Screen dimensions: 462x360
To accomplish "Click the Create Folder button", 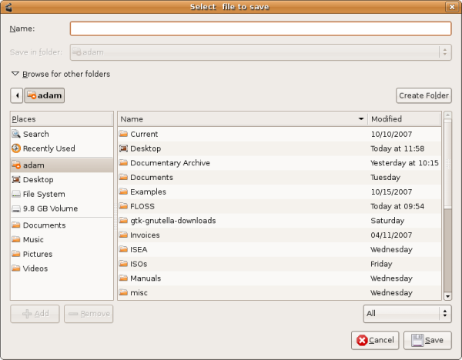I will (x=423, y=95).
